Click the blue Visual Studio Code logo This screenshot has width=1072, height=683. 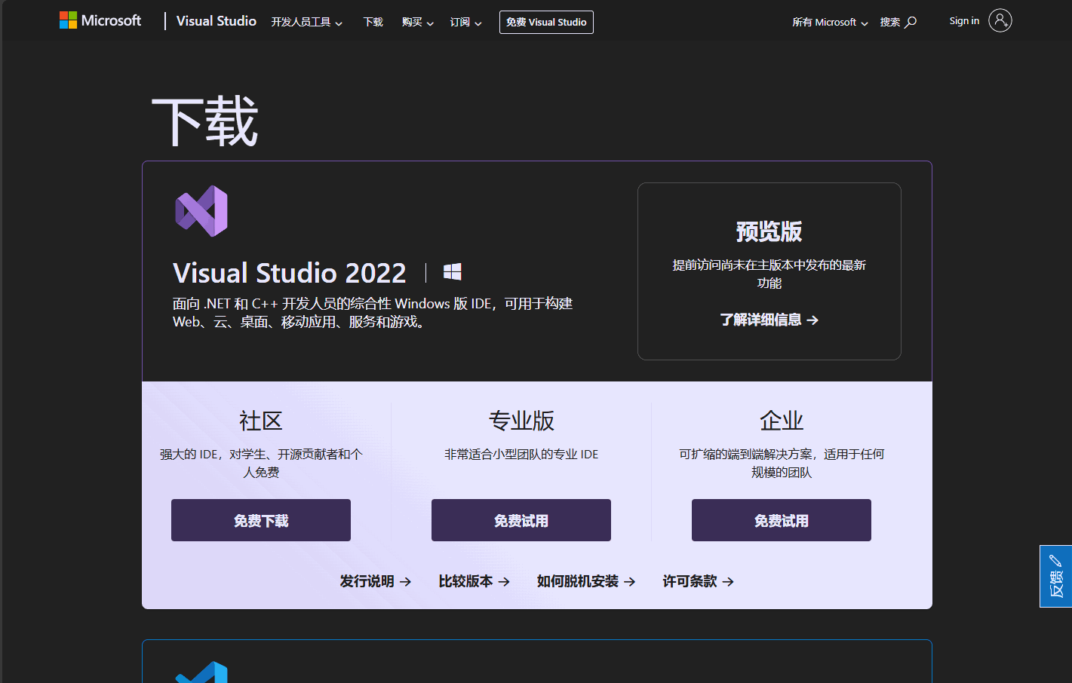pyautogui.click(x=201, y=672)
